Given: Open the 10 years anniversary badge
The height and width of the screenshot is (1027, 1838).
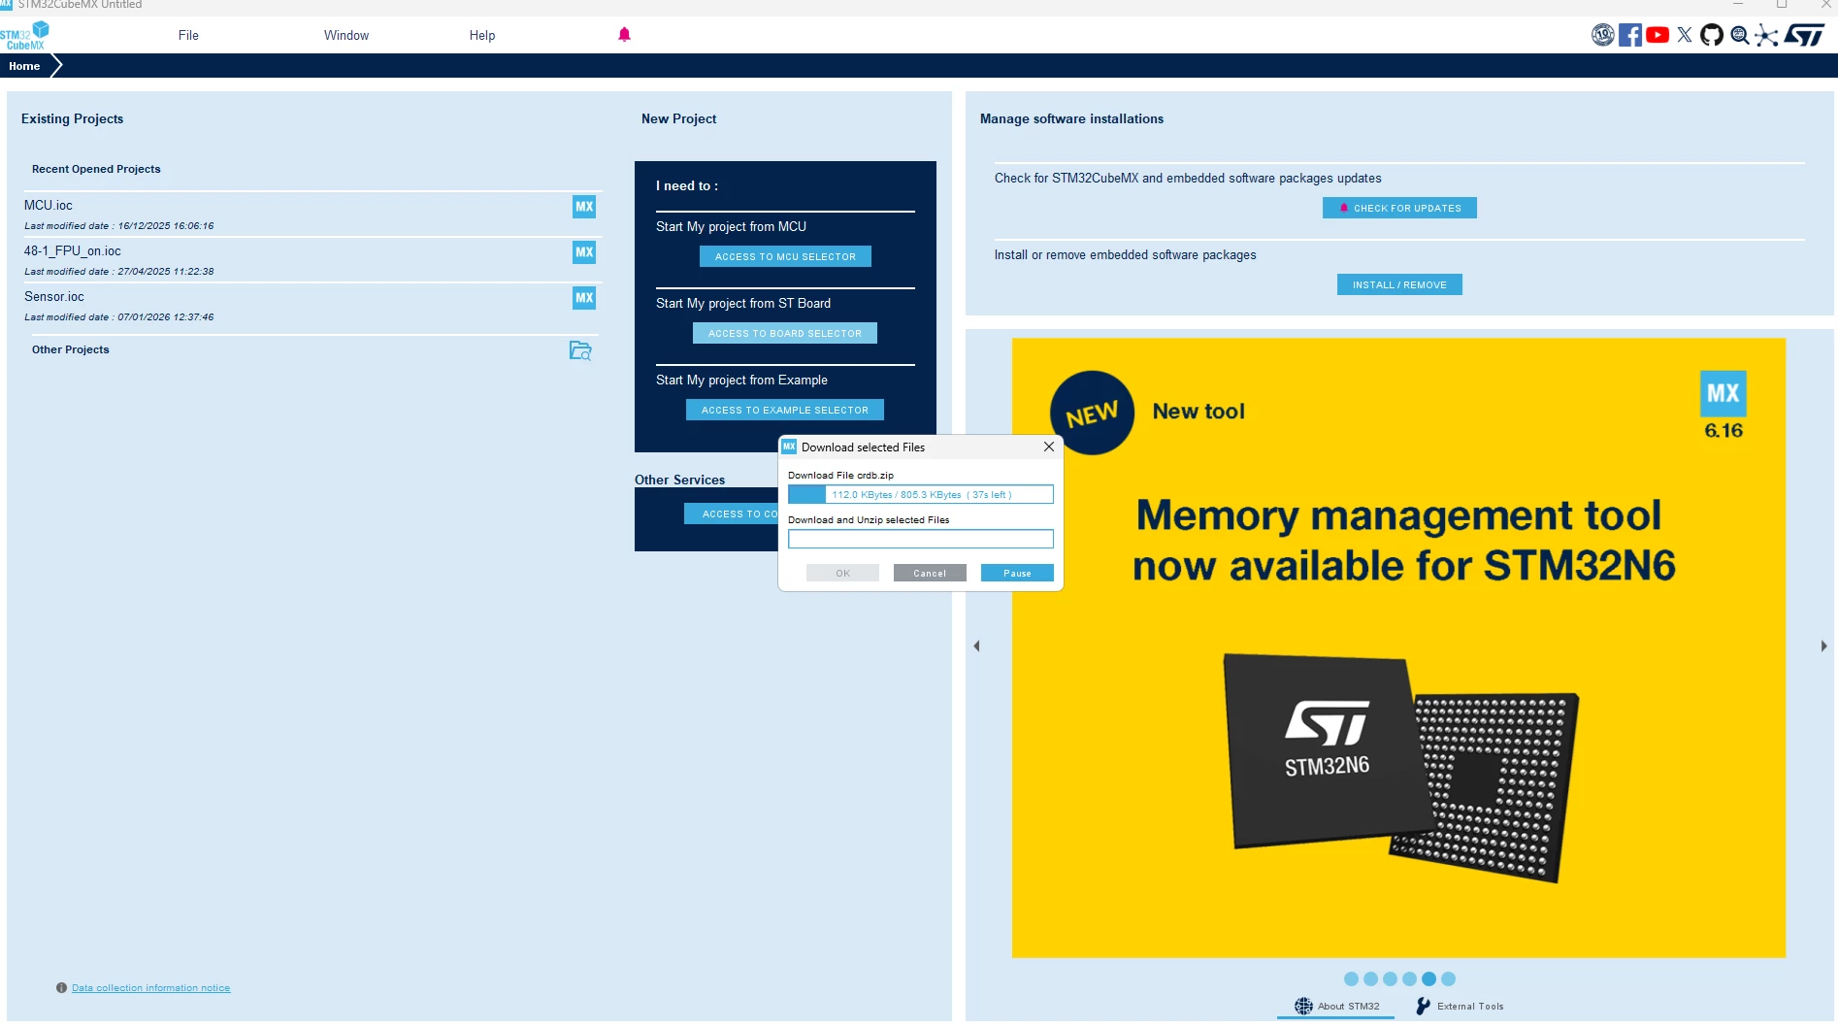Looking at the screenshot, I should click(1602, 35).
